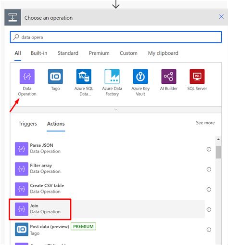The width and height of the screenshot is (228, 245).
Task: Select the Actions tab
Action: (56, 124)
